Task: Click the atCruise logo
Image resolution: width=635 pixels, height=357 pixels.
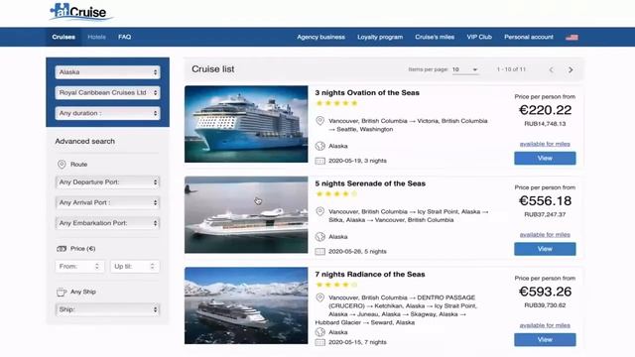Action: (x=80, y=12)
